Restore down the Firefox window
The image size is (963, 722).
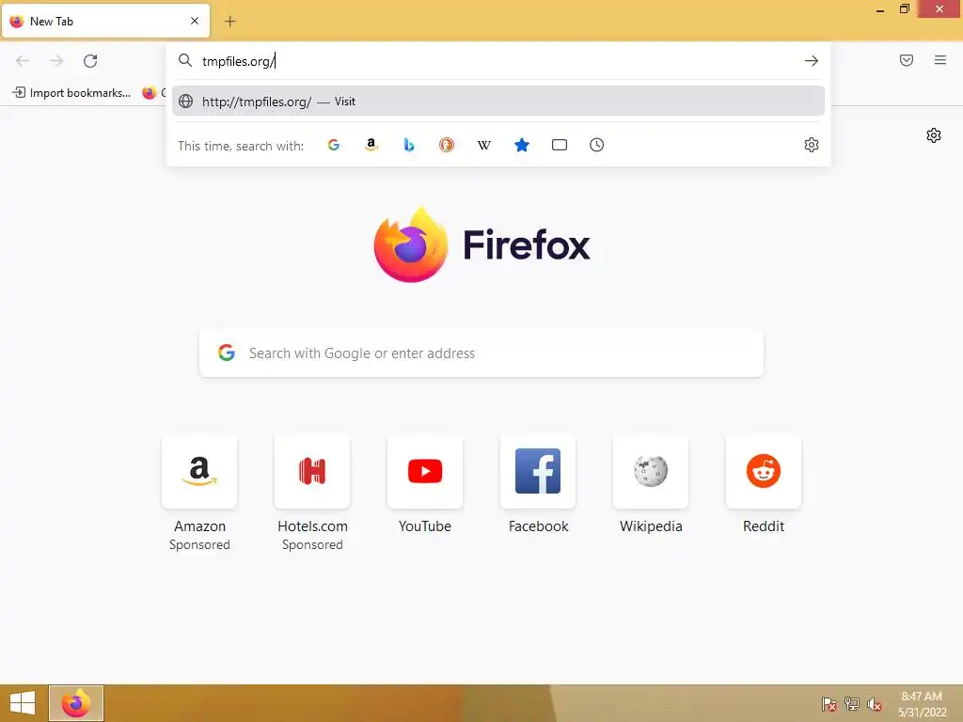click(904, 9)
